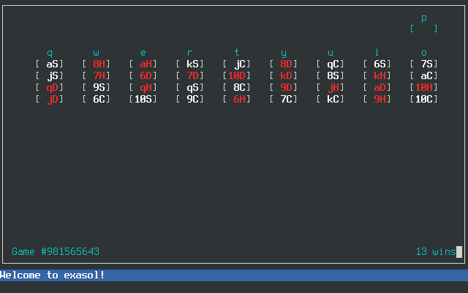Select the 10S card in column e
This screenshot has width=468, height=293.
pos(143,99)
